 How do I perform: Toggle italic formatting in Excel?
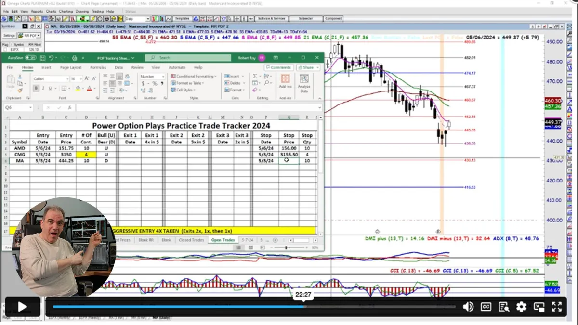(x=43, y=89)
